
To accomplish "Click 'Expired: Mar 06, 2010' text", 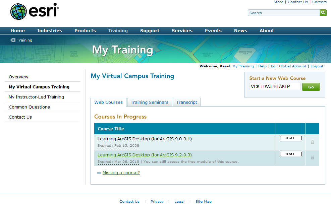I will [x=118, y=162].
